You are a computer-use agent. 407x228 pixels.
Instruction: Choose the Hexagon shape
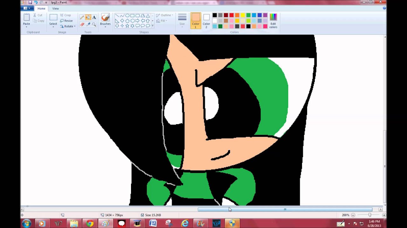133,21
